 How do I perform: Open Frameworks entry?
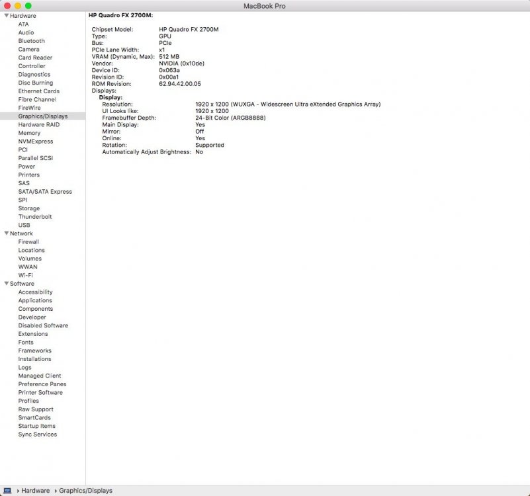point(35,351)
